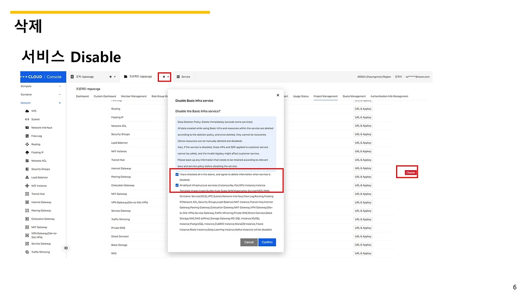Click the organization document icon in the header
This screenshot has width=527, height=296.
73,77
